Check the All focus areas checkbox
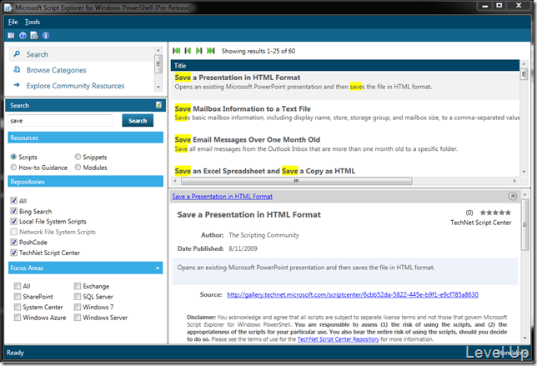537x366 pixels. coord(18,286)
